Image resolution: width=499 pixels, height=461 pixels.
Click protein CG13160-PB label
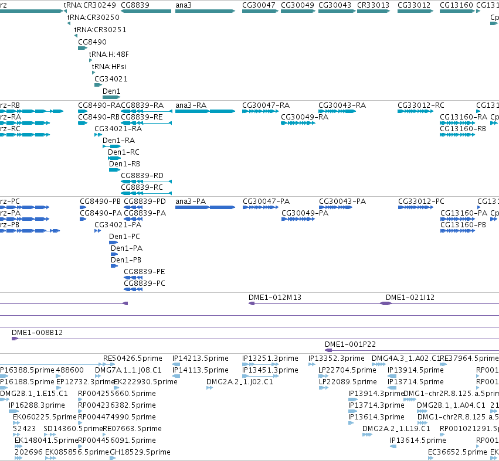click(x=463, y=225)
